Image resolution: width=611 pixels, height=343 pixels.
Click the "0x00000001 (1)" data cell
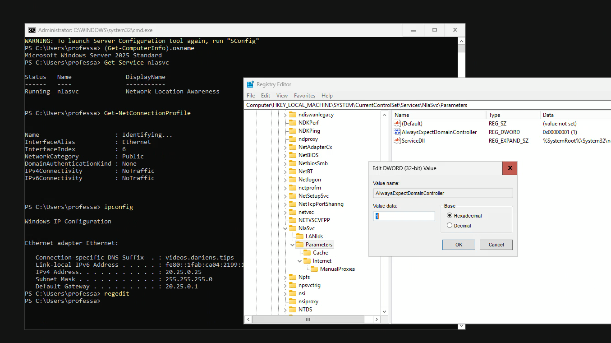560,132
